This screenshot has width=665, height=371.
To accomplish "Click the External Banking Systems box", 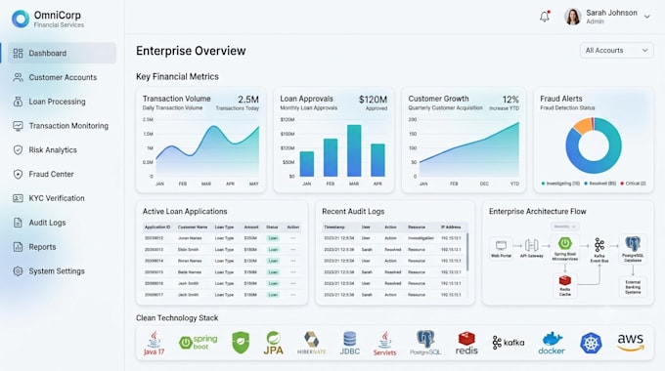I will 633,287.
